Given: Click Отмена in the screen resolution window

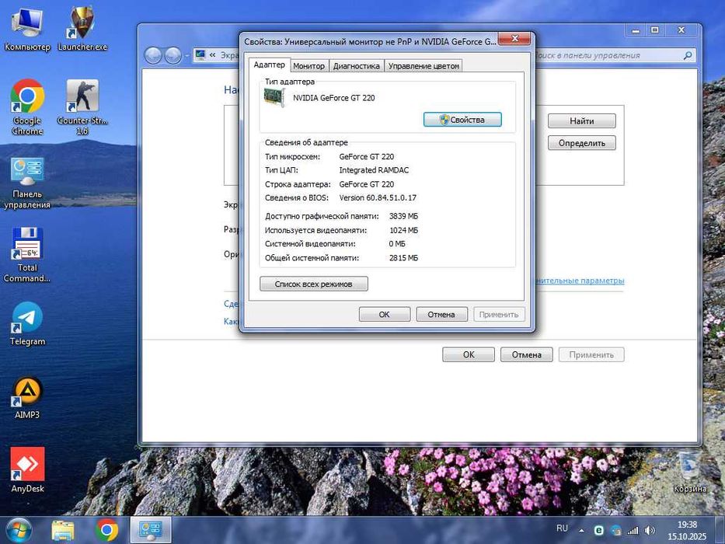Looking at the screenshot, I should pos(526,354).
